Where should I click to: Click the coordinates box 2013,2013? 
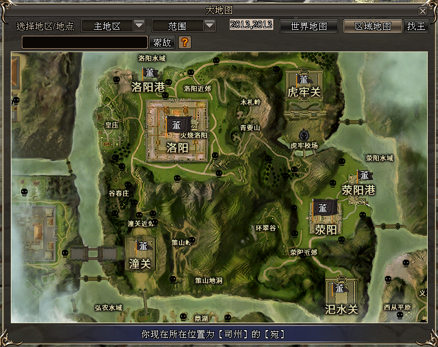[x=251, y=24]
